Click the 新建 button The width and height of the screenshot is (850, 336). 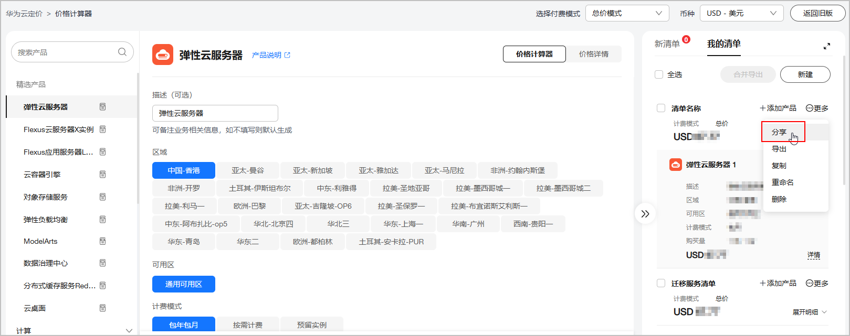(805, 74)
